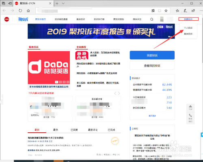Select carousel slide indicator 4

click(68, 82)
